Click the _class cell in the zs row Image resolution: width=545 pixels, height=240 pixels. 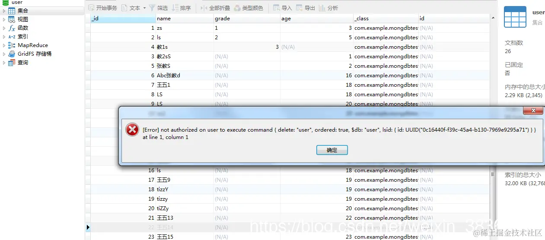[386, 28]
